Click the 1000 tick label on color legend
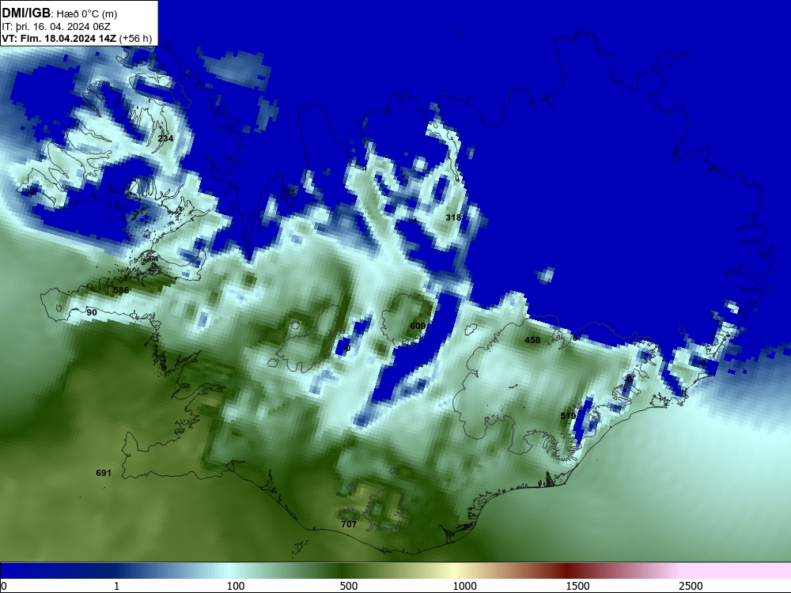The width and height of the screenshot is (791, 593). (464, 586)
